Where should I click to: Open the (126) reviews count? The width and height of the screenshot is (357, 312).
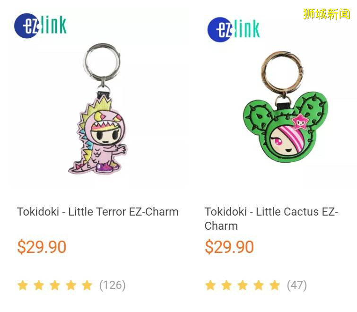(x=113, y=285)
